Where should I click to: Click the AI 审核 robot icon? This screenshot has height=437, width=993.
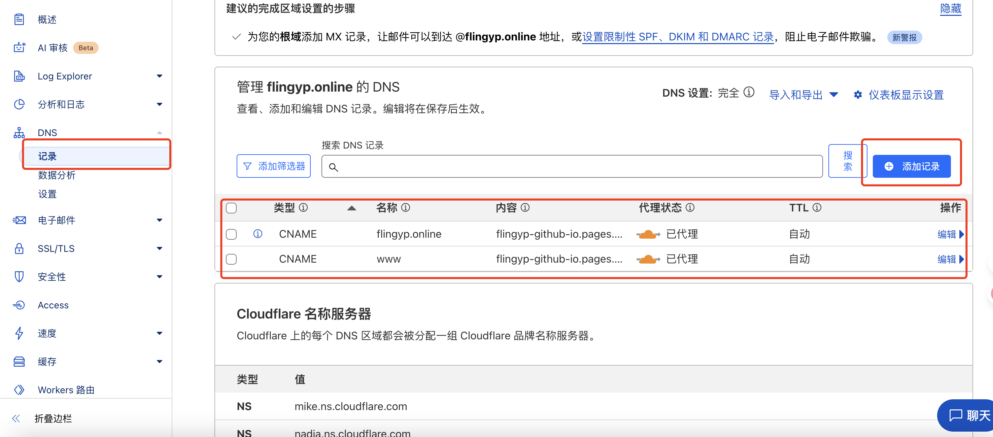coord(19,47)
